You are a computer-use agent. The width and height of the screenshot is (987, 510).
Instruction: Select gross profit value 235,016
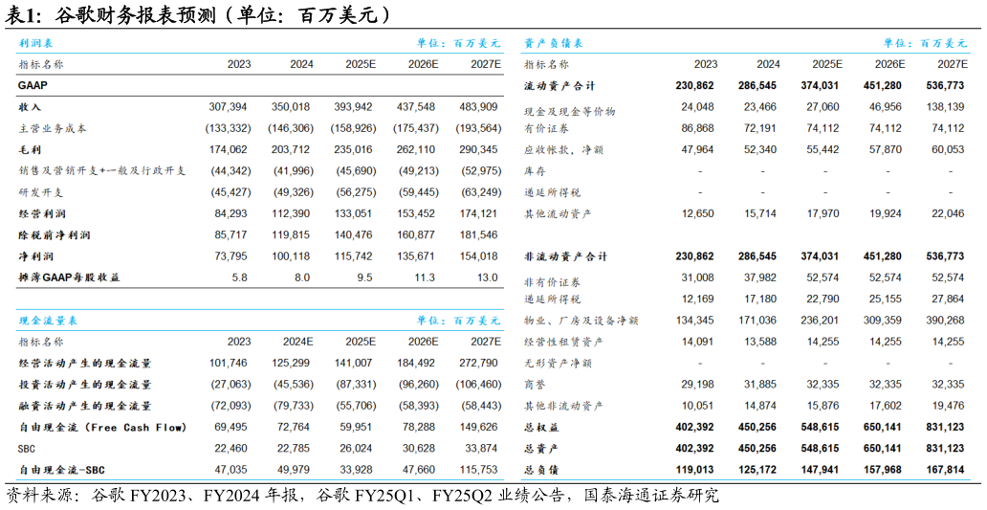pos(355,150)
